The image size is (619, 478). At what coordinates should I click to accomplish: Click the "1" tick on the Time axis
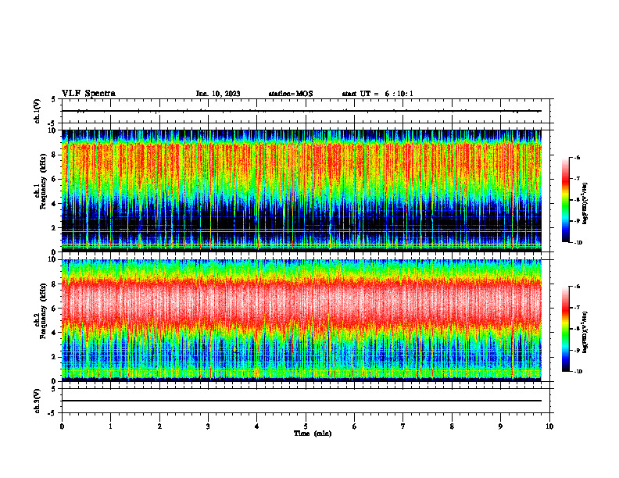pos(110,426)
